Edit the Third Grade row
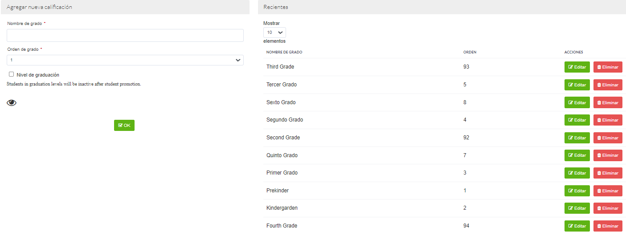This screenshot has height=236, width=626. pyautogui.click(x=577, y=67)
